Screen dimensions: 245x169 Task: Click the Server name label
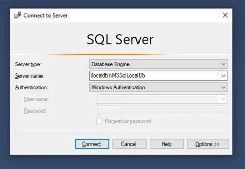[30, 76]
